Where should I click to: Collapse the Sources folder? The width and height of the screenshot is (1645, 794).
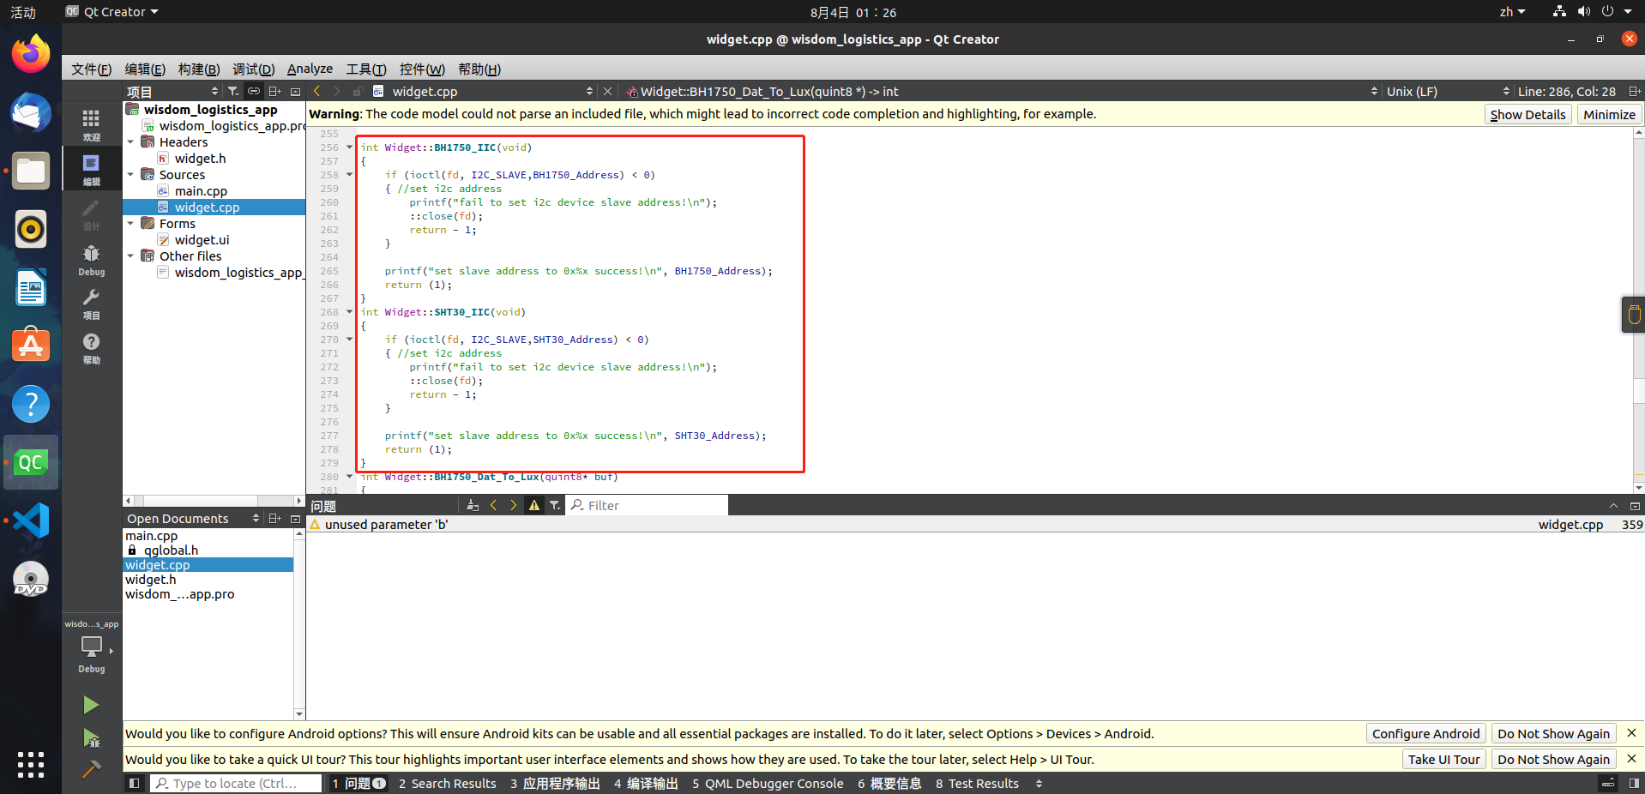coord(130,174)
